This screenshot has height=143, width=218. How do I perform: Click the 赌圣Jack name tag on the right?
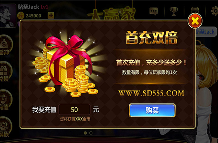point(206,32)
